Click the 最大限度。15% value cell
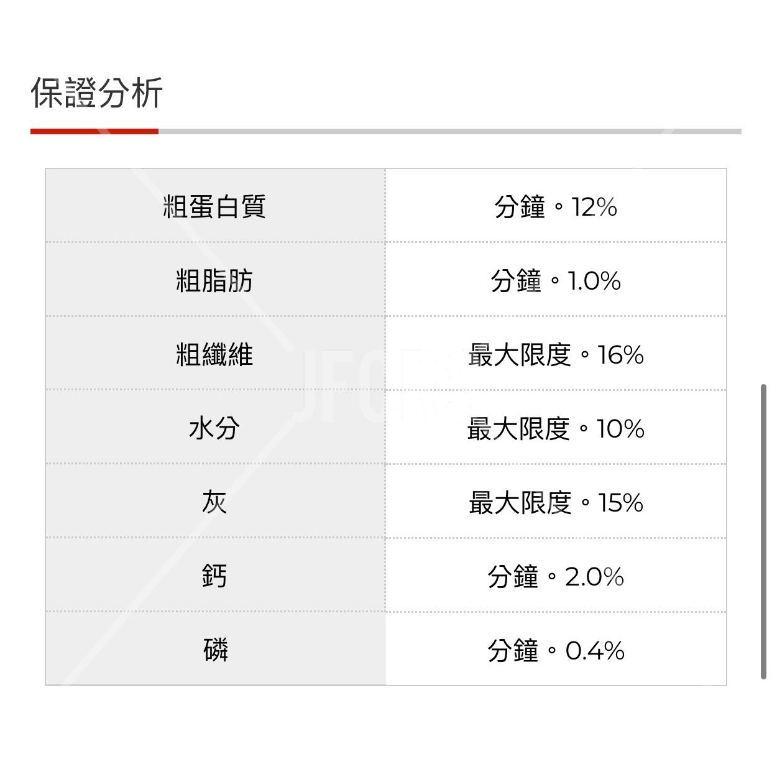 click(x=556, y=502)
